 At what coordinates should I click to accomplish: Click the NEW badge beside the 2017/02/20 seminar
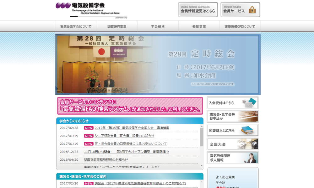point(89,184)
